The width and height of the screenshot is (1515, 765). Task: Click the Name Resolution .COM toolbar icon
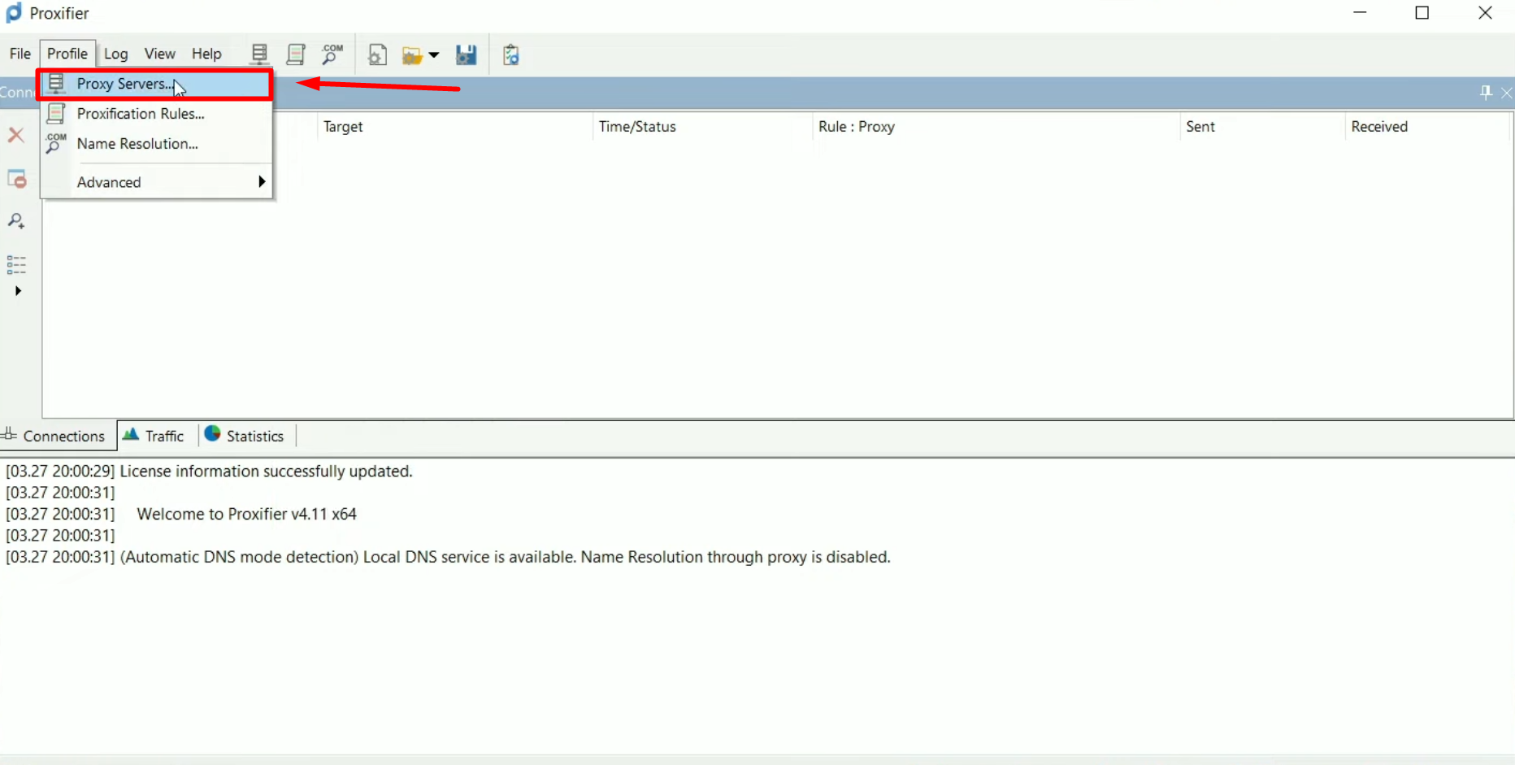click(332, 54)
